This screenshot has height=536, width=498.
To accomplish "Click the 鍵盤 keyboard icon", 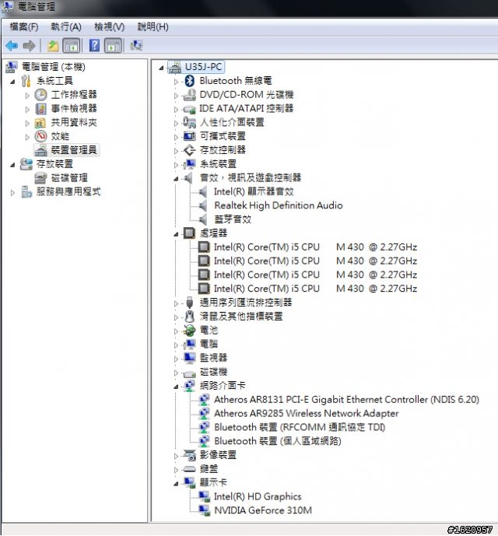I will 190,469.
